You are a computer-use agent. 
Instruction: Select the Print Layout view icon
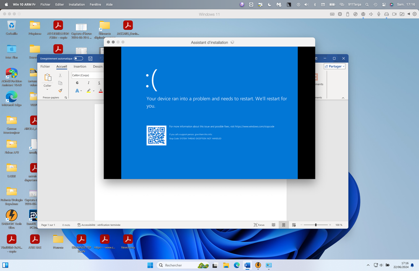coord(284,225)
